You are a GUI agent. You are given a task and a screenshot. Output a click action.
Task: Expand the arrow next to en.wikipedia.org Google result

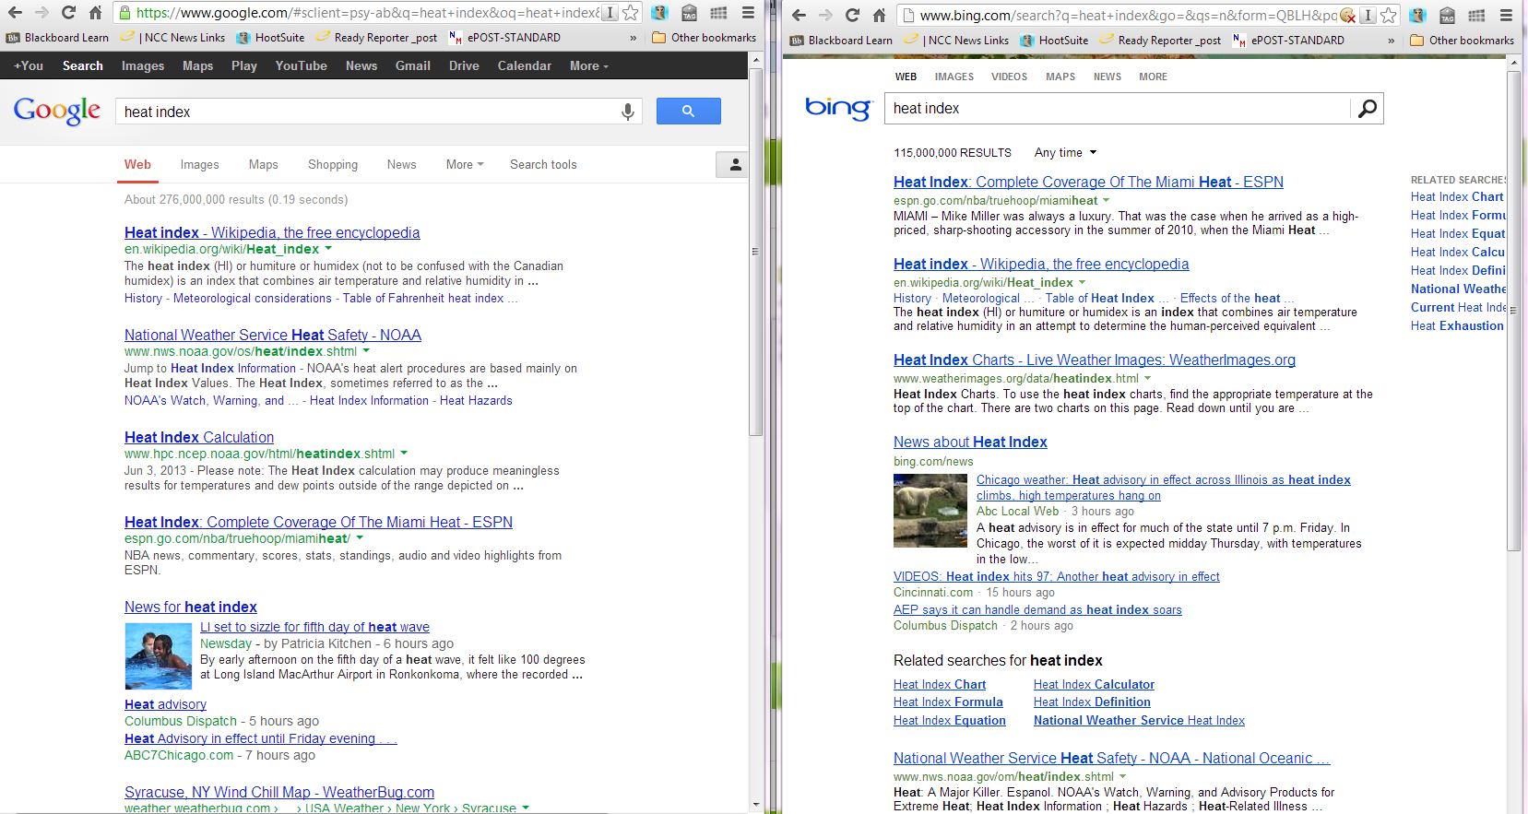coord(328,249)
